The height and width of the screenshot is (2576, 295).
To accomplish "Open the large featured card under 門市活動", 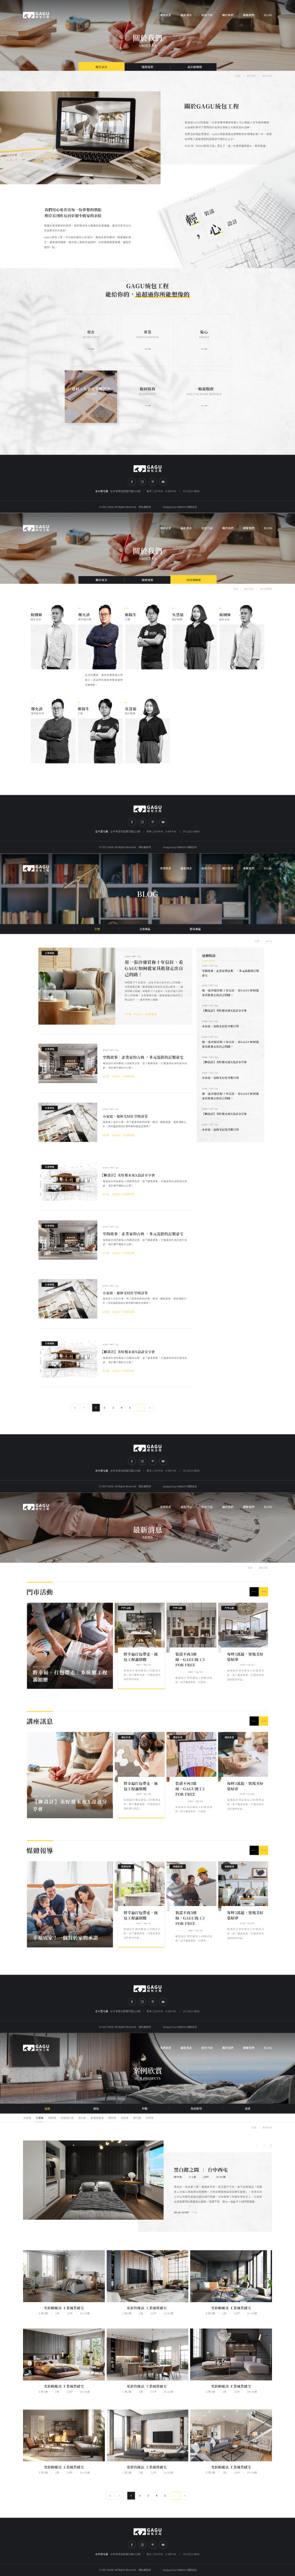I will (69, 1646).
